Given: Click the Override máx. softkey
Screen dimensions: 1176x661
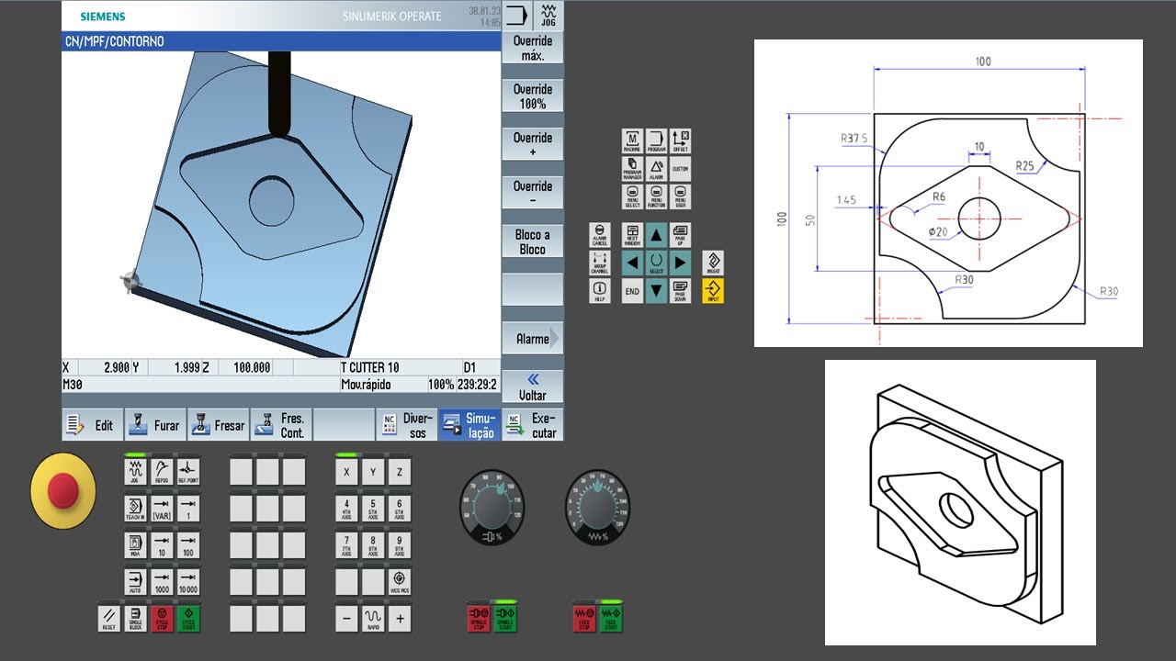Looking at the screenshot, I should (533, 49).
